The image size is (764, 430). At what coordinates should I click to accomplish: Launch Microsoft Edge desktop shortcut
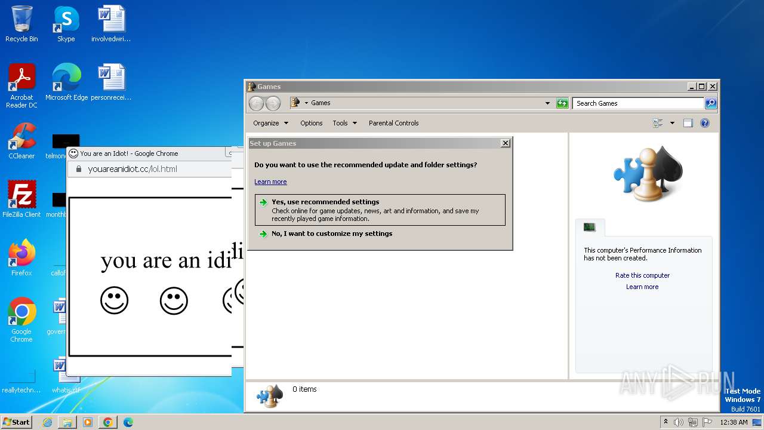click(66, 82)
